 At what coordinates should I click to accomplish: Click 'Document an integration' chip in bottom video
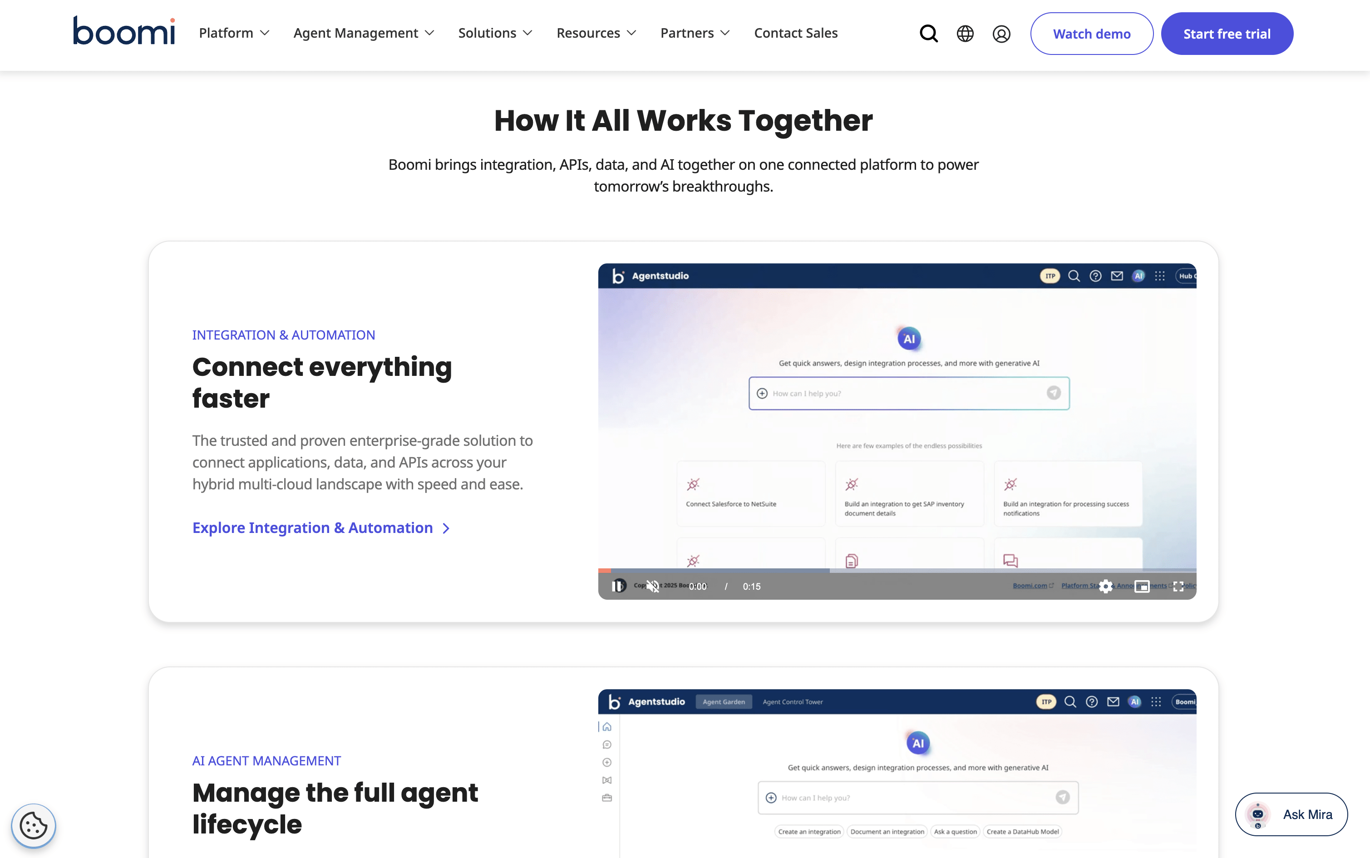tap(887, 831)
